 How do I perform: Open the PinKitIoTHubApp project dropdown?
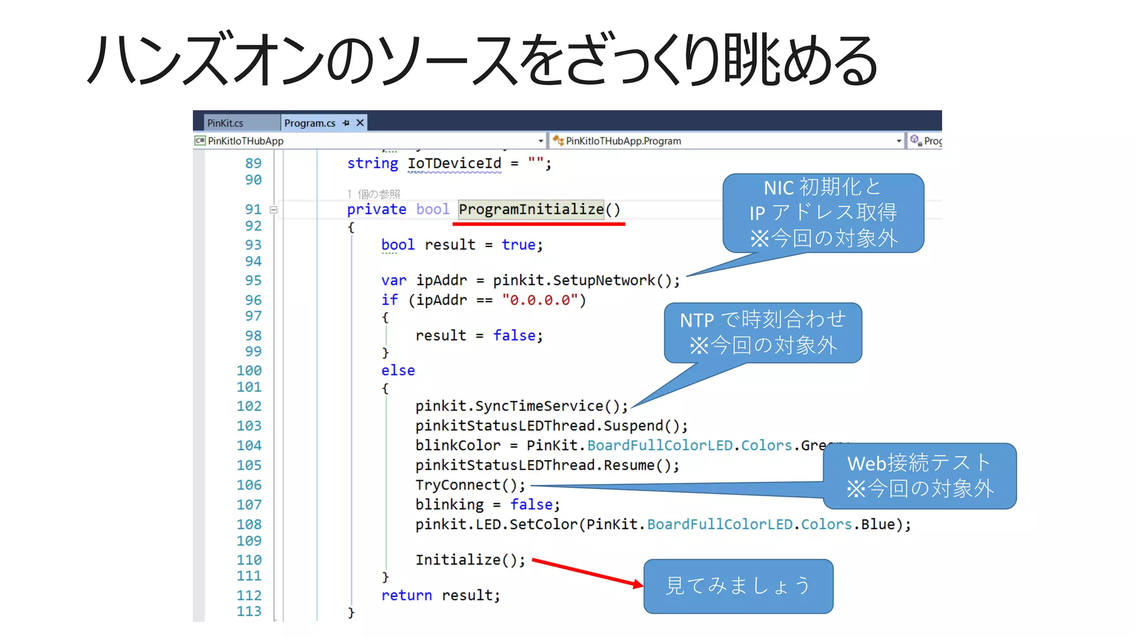[x=541, y=141]
